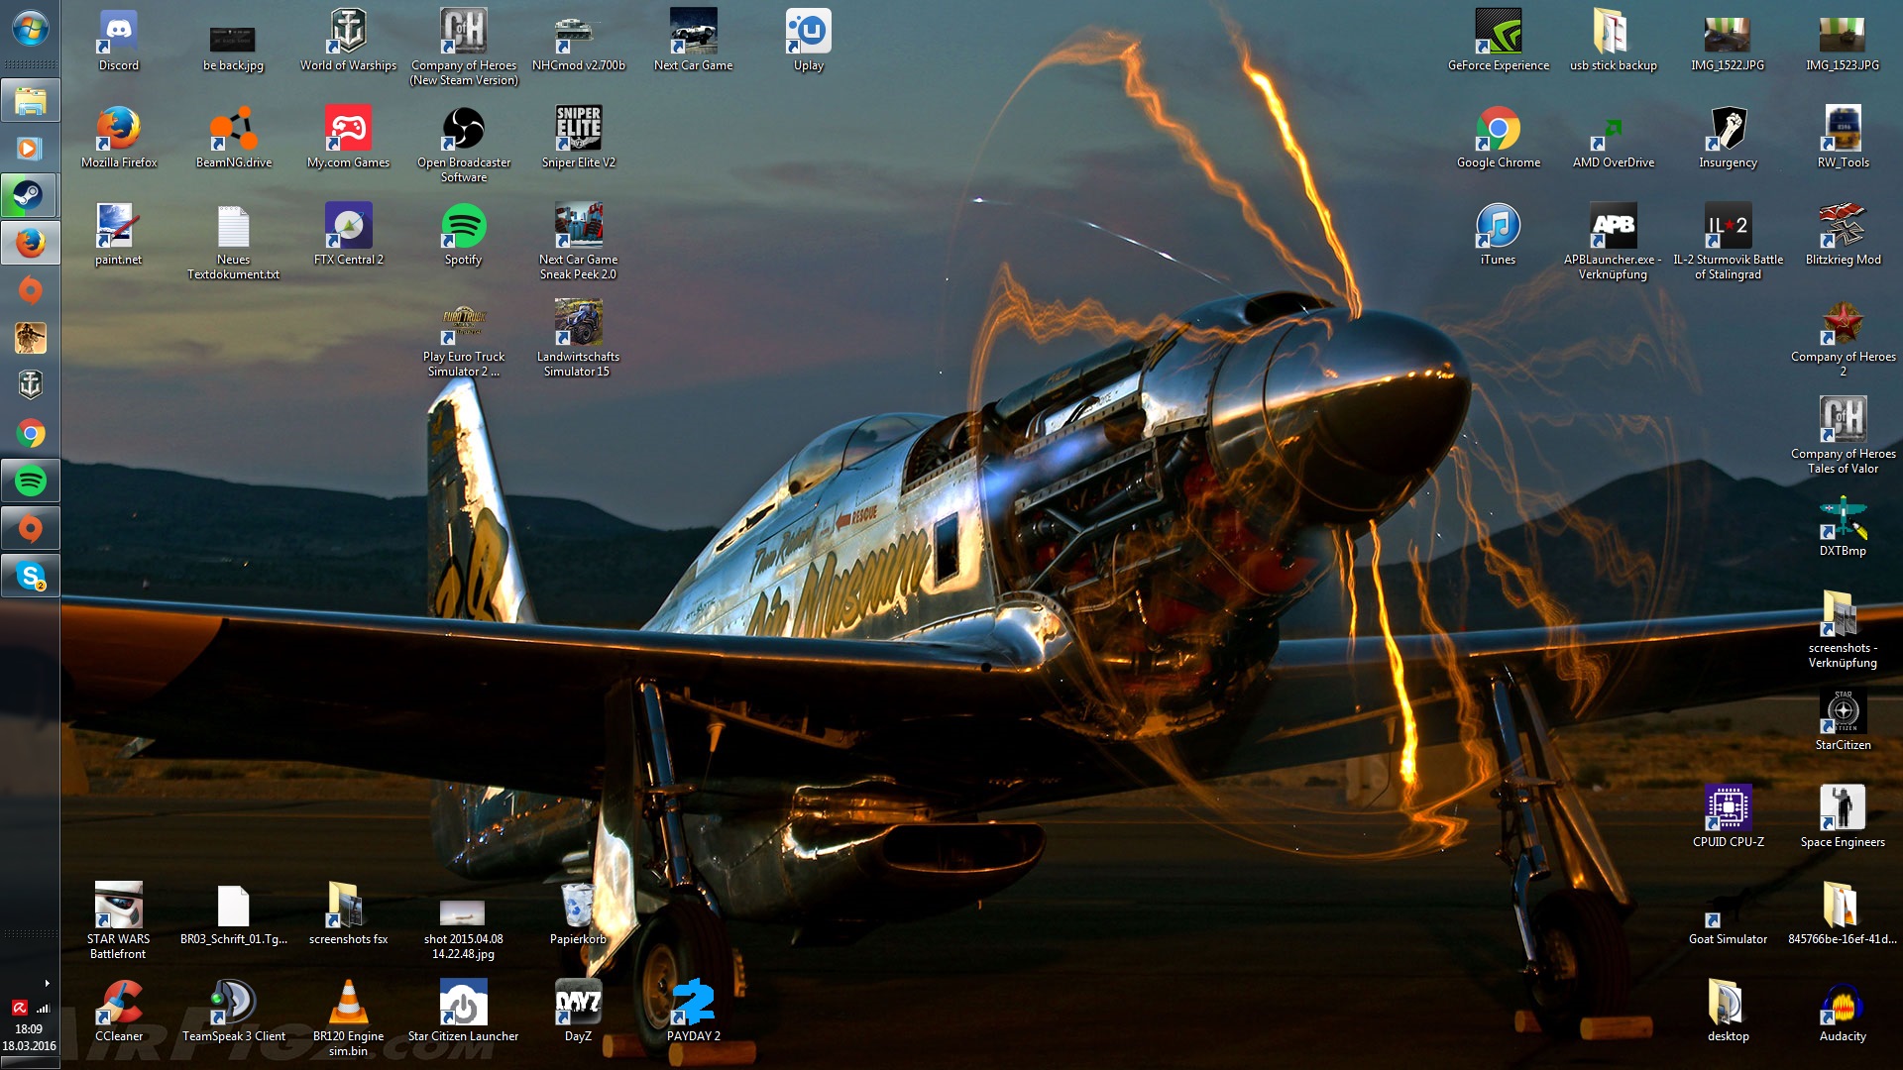
Task: Open be back.jpg image thumbnail
Action: (x=233, y=40)
